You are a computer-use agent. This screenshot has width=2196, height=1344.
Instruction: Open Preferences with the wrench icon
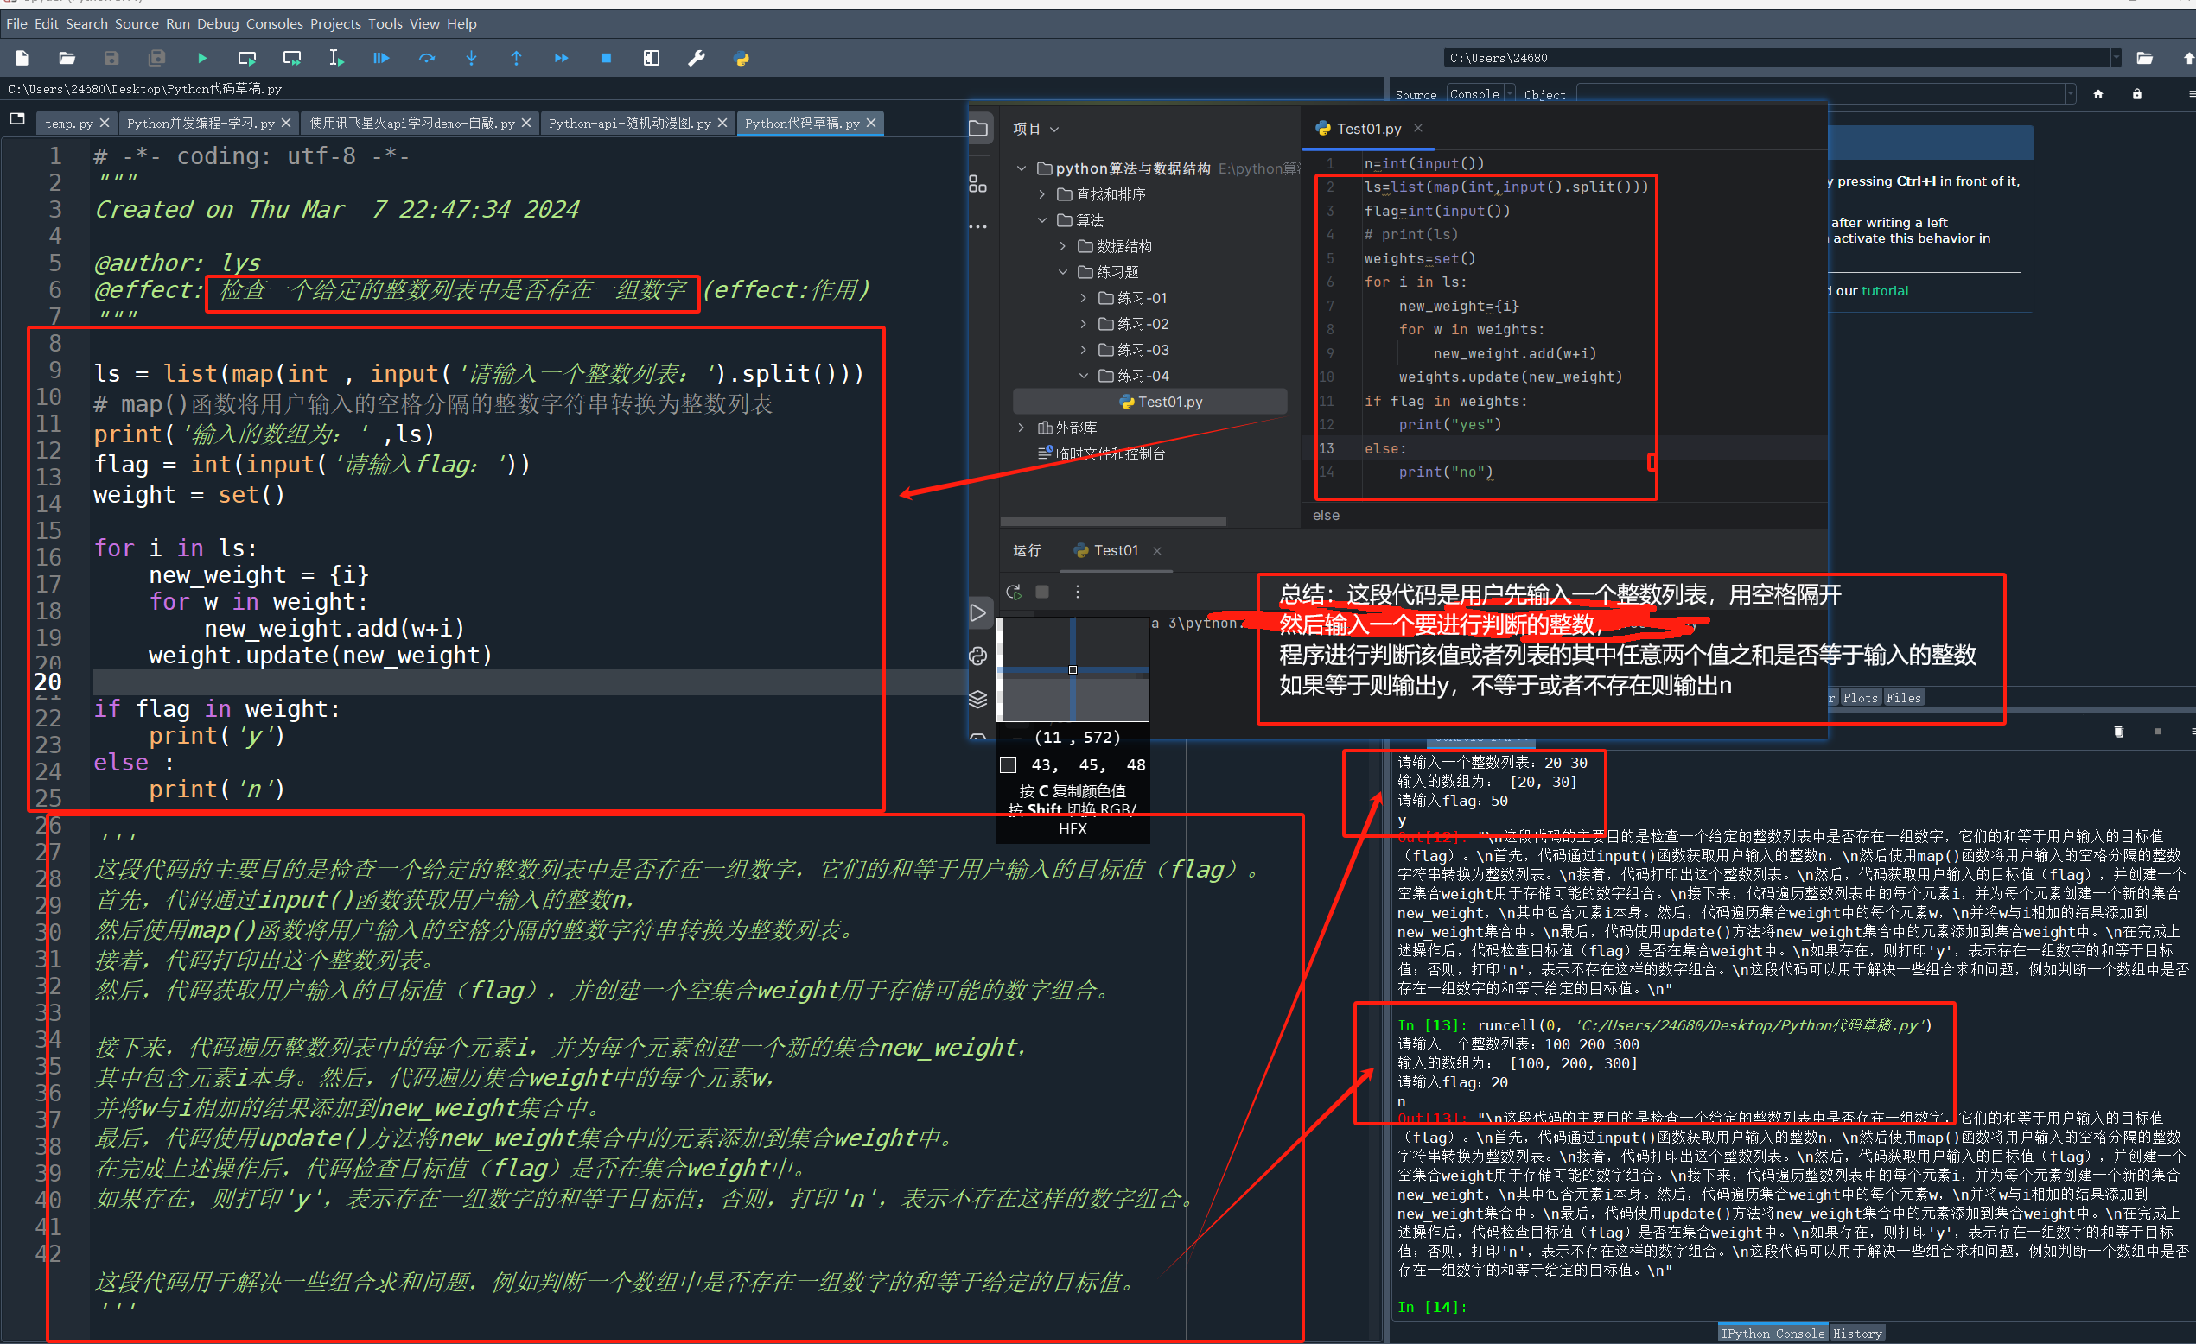pyautogui.click(x=696, y=58)
